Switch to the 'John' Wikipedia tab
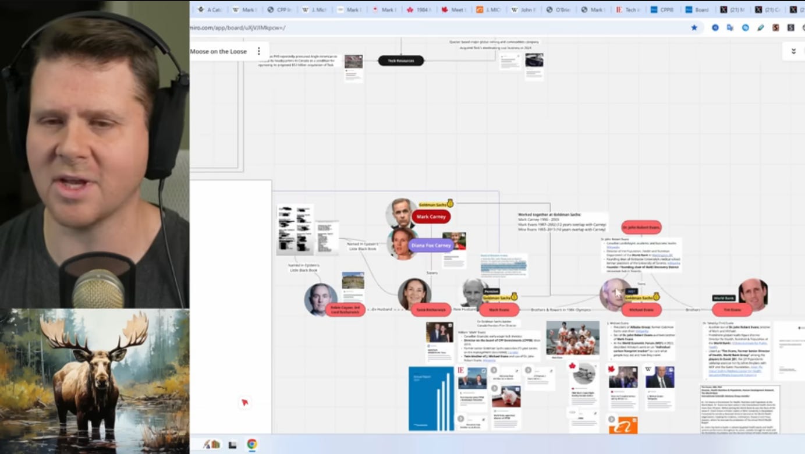 (x=523, y=10)
